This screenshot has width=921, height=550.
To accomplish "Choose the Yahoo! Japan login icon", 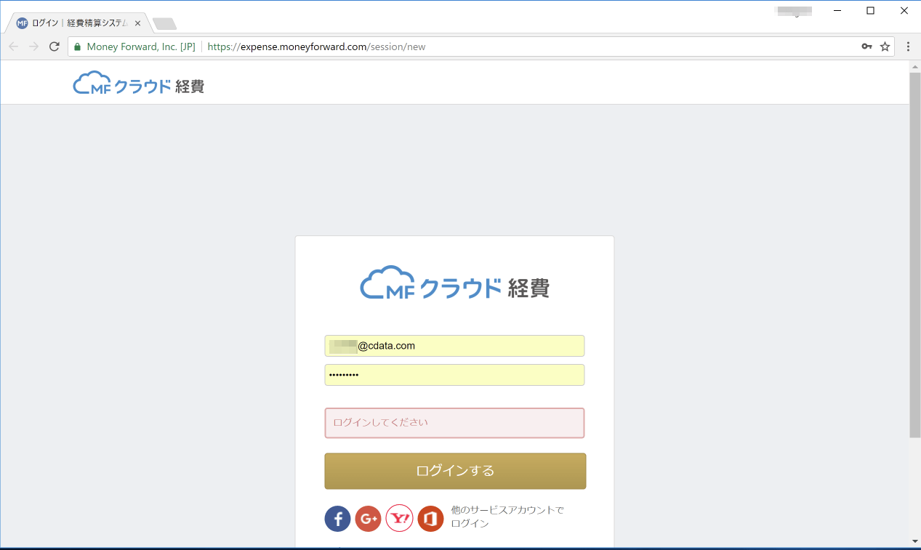I will coord(399,519).
